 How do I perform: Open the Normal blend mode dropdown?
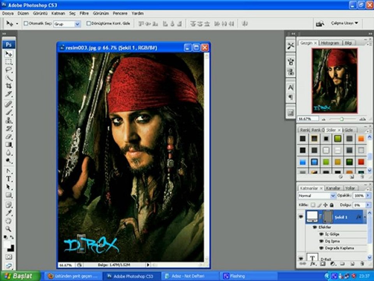(333, 196)
